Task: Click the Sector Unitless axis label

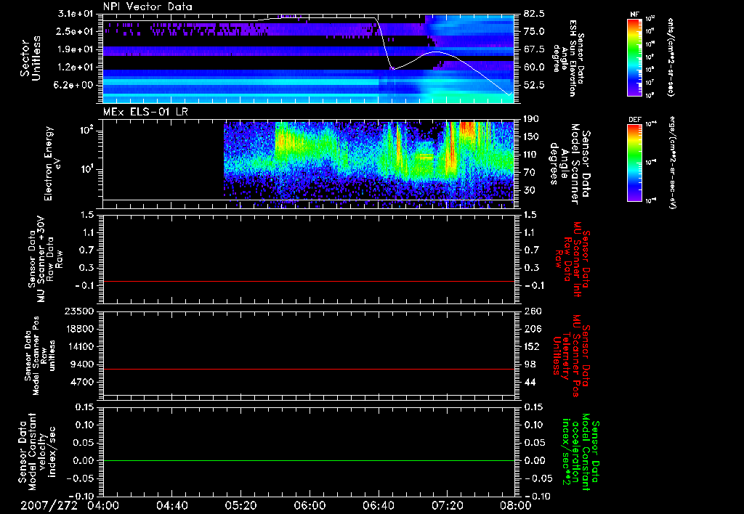Action: pos(30,58)
